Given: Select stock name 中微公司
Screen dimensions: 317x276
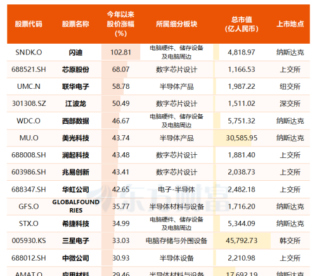Looking at the screenshot, I should click(75, 258).
